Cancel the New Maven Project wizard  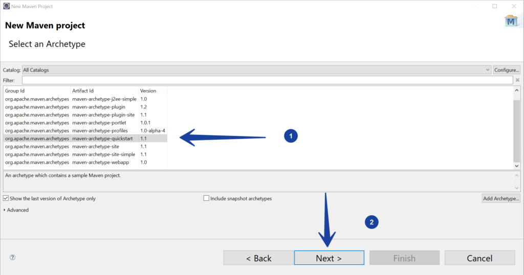[x=479, y=258]
